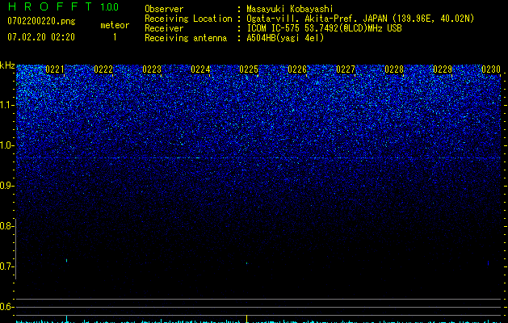Click the 0227 time marker
The height and width of the screenshot is (323, 508).
[346, 69]
